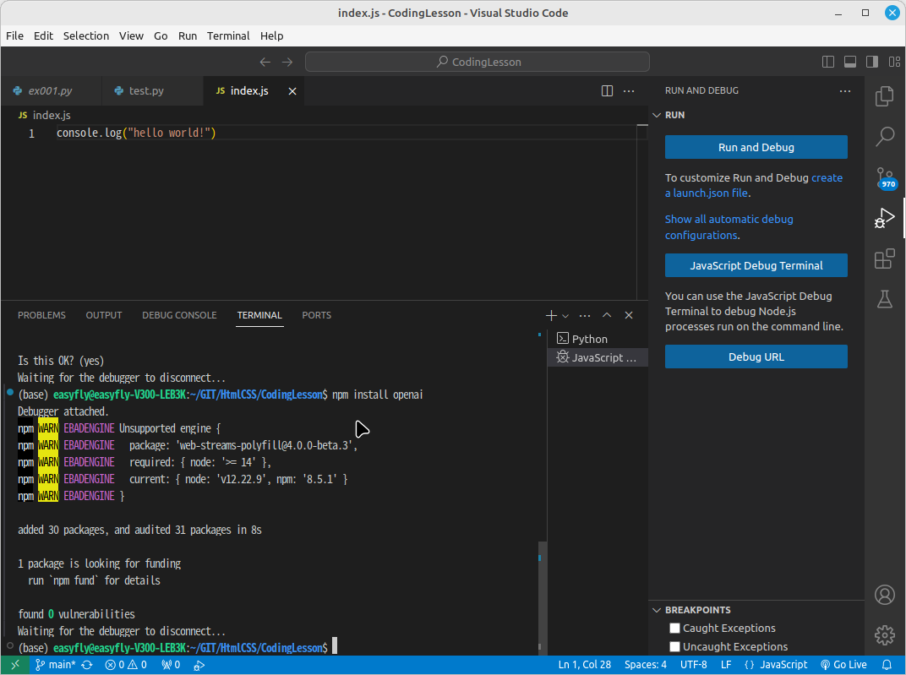The width and height of the screenshot is (906, 675).
Task: Close the terminal panel
Action: point(629,315)
